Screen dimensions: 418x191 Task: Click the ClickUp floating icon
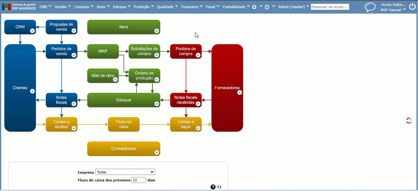(409, 121)
